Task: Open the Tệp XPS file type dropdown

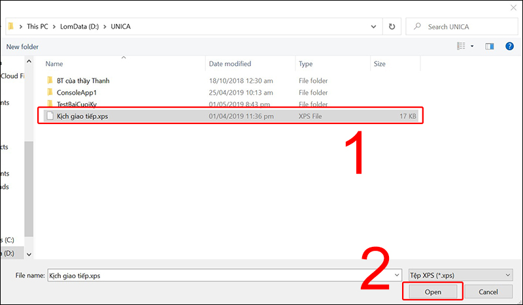Action: click(461, 276)
